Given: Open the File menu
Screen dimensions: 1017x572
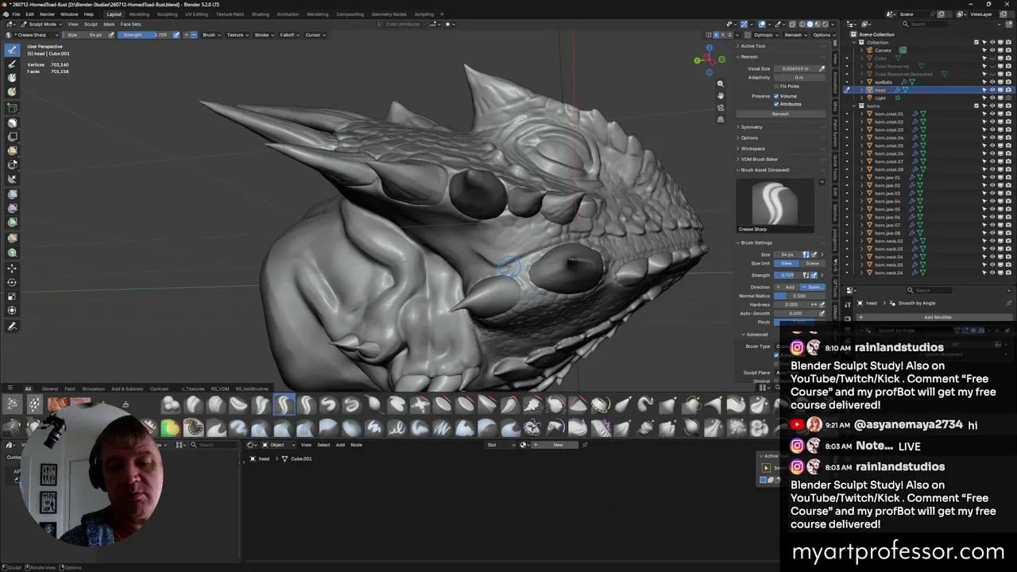Looking at the screenshot, I should pos(16,14).
